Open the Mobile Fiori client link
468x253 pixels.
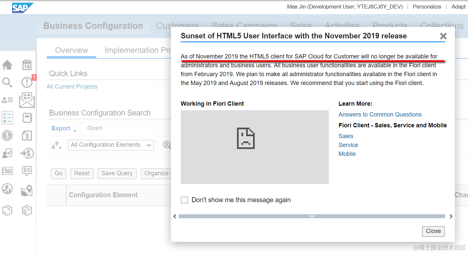click(347, 154)
